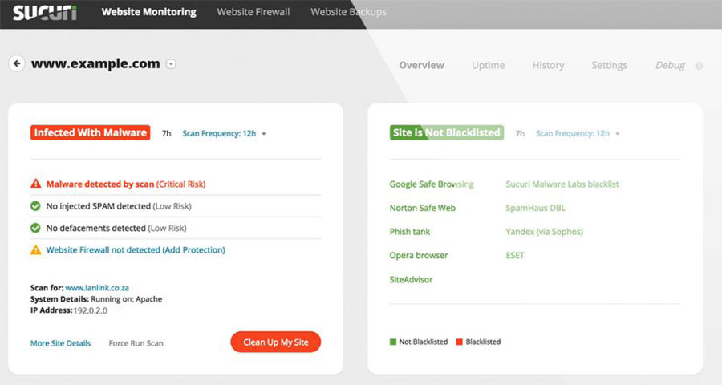Image resolution: width=722 pixels, height=385 pixels.
Task: Open Website Monitoring in top navigation
Action: [148, 12]
